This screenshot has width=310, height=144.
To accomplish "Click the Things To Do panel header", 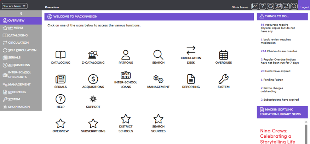I will tap(282, 17).
